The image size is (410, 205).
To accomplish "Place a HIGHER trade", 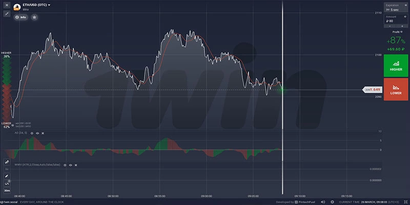I will tap(396, 66).
